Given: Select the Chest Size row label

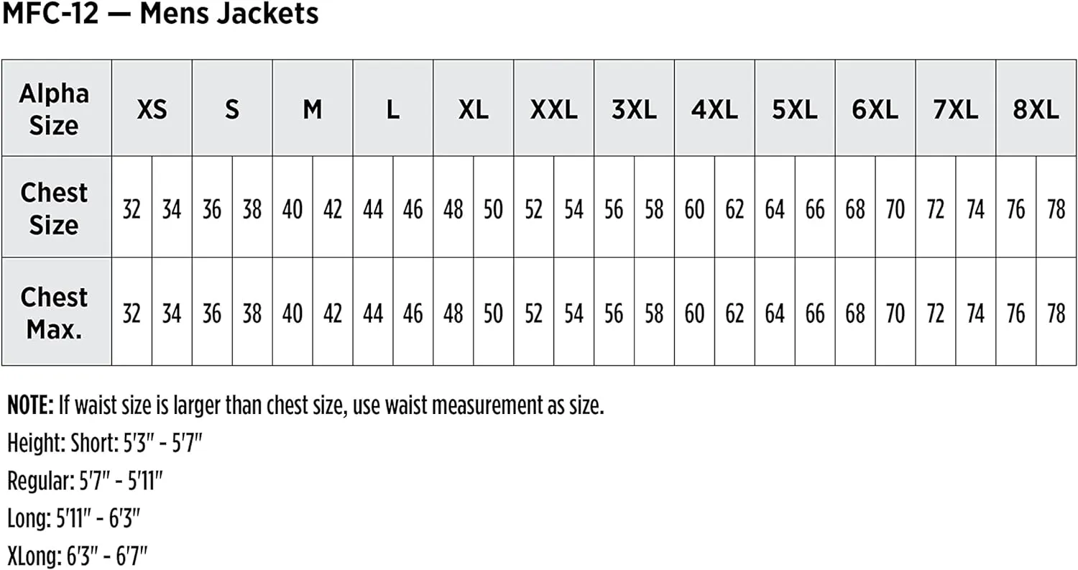Looking at the screenshot, I should coord(55,208).
